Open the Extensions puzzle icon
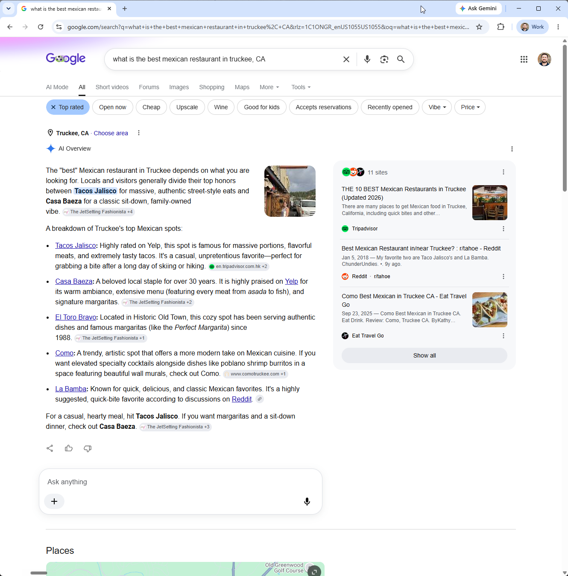 click(501, 27)
